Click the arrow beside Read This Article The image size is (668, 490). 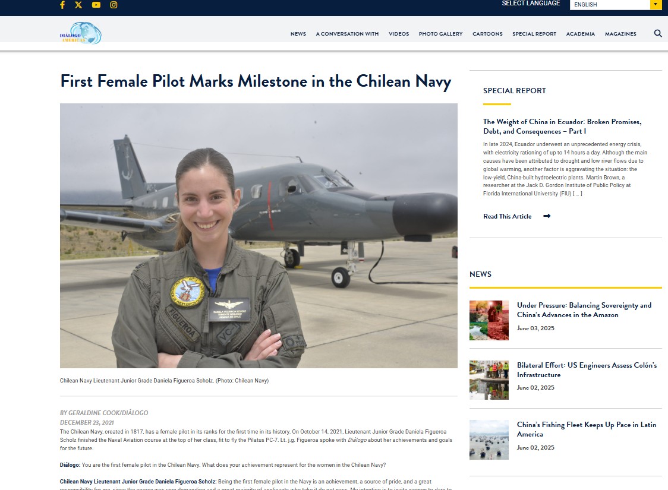(547, 216)
